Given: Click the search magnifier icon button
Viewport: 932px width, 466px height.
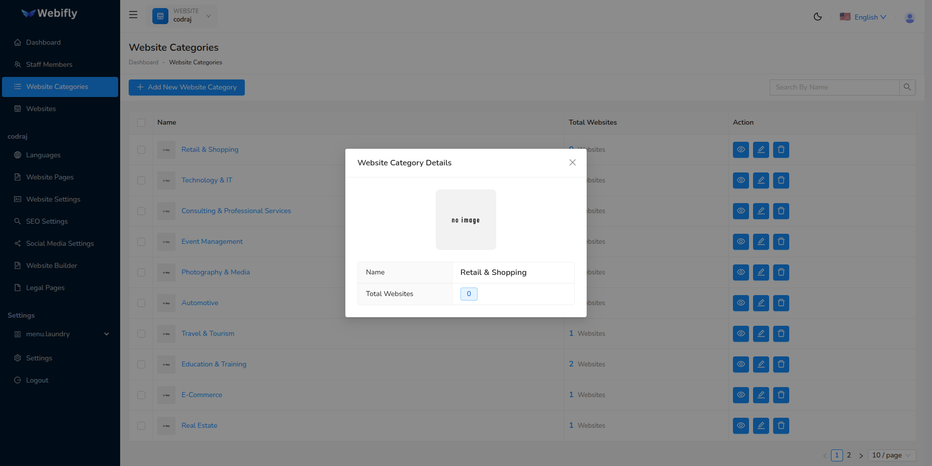Looking at the screenshot, I should 907,87.
